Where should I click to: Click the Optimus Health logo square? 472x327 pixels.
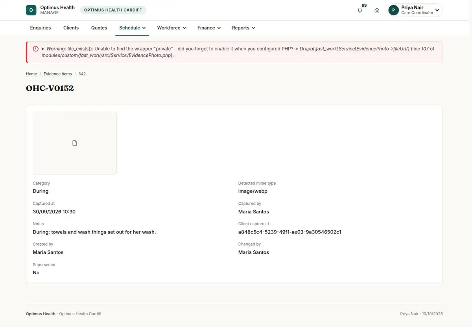31,10
